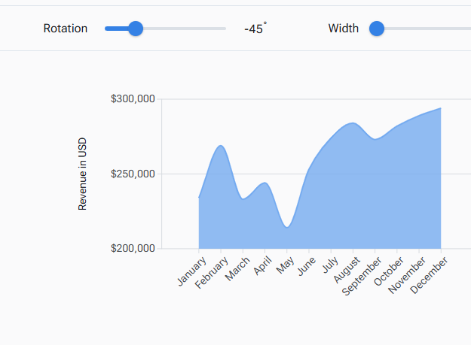Click the $250,000 axis label
The height and width of the screenshot is (345, 471).
click(133, 174)
